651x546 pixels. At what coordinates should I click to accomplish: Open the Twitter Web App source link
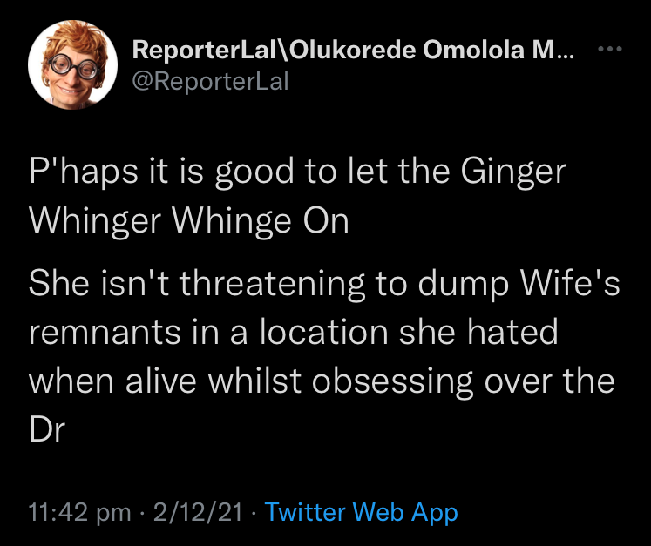(361, 511)
